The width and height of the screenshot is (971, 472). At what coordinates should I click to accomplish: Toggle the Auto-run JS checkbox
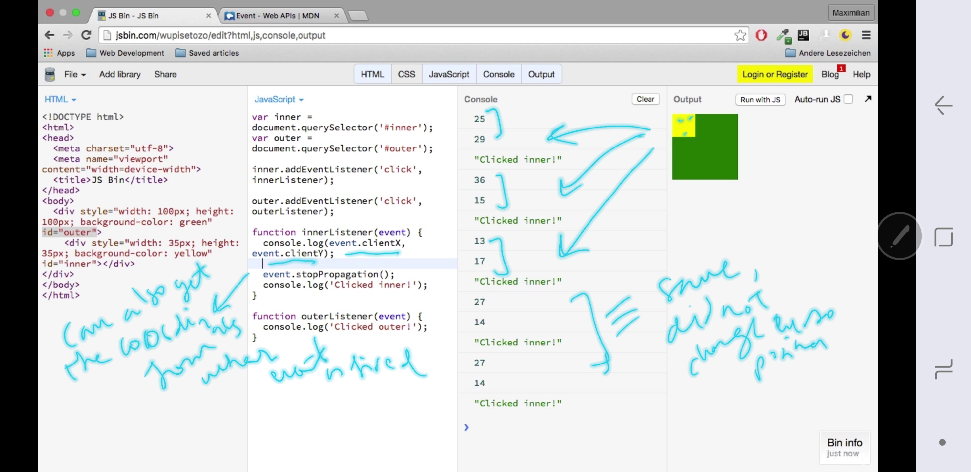tap(848, 99)
